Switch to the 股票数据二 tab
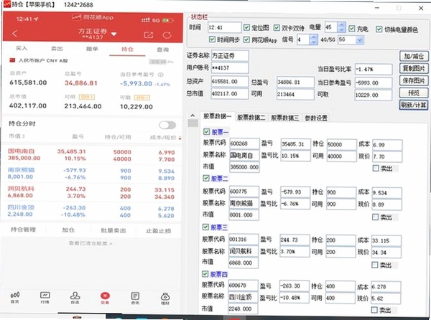The image size is (431, 320). point(251,118)
